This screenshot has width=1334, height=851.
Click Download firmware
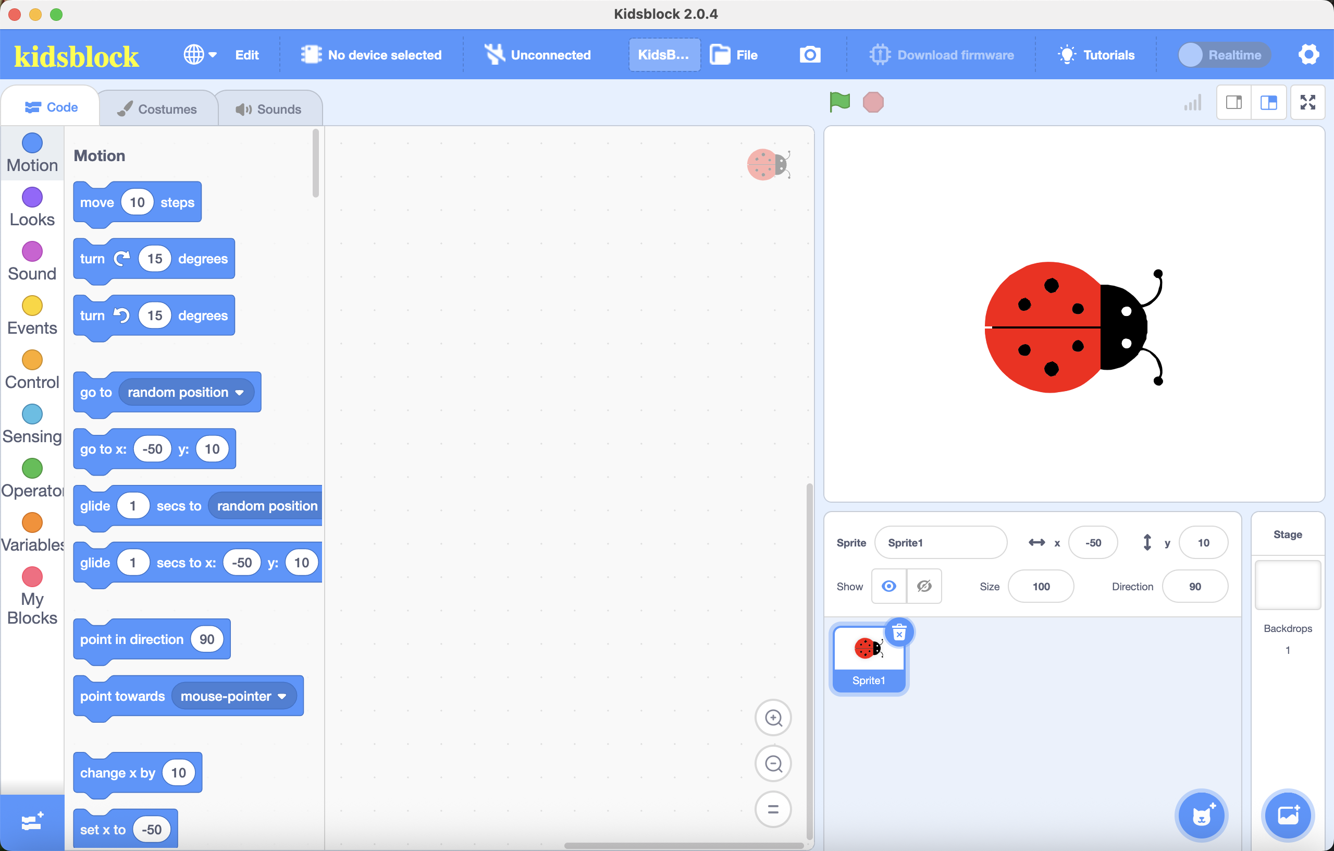point(942,55)
